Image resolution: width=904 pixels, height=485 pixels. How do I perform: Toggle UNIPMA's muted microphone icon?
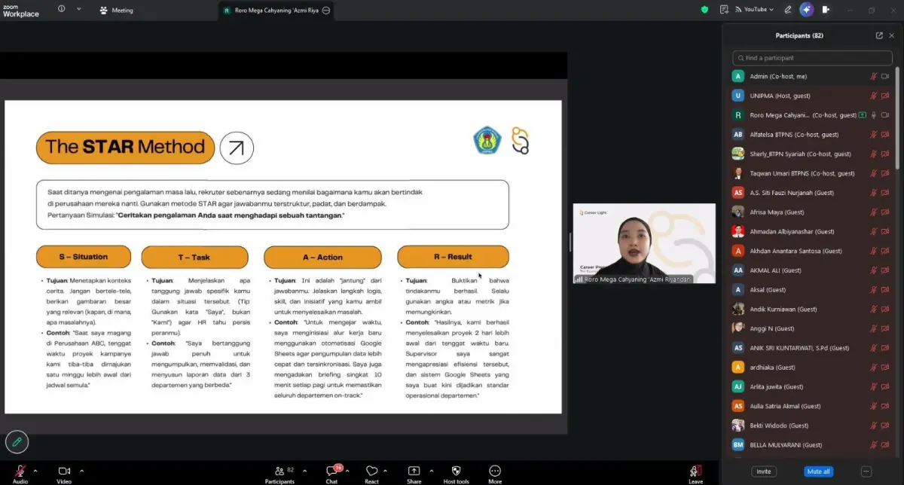coord(874,96)
